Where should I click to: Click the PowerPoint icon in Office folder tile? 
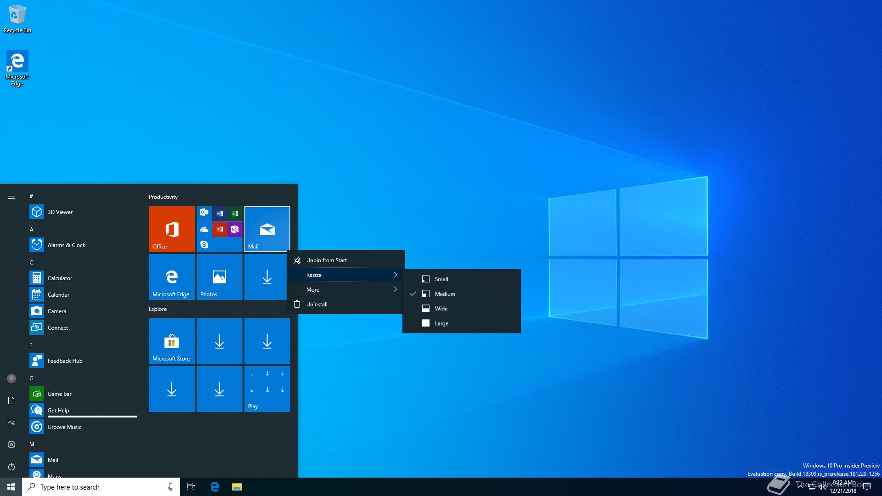pos(220,229)
